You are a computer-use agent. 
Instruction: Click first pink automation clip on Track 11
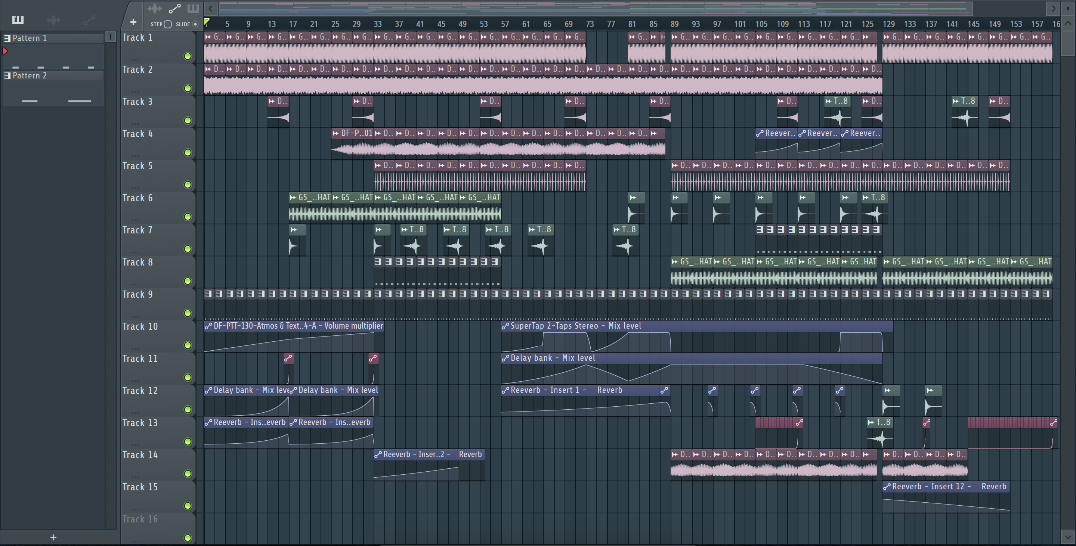tap(289, 358)
